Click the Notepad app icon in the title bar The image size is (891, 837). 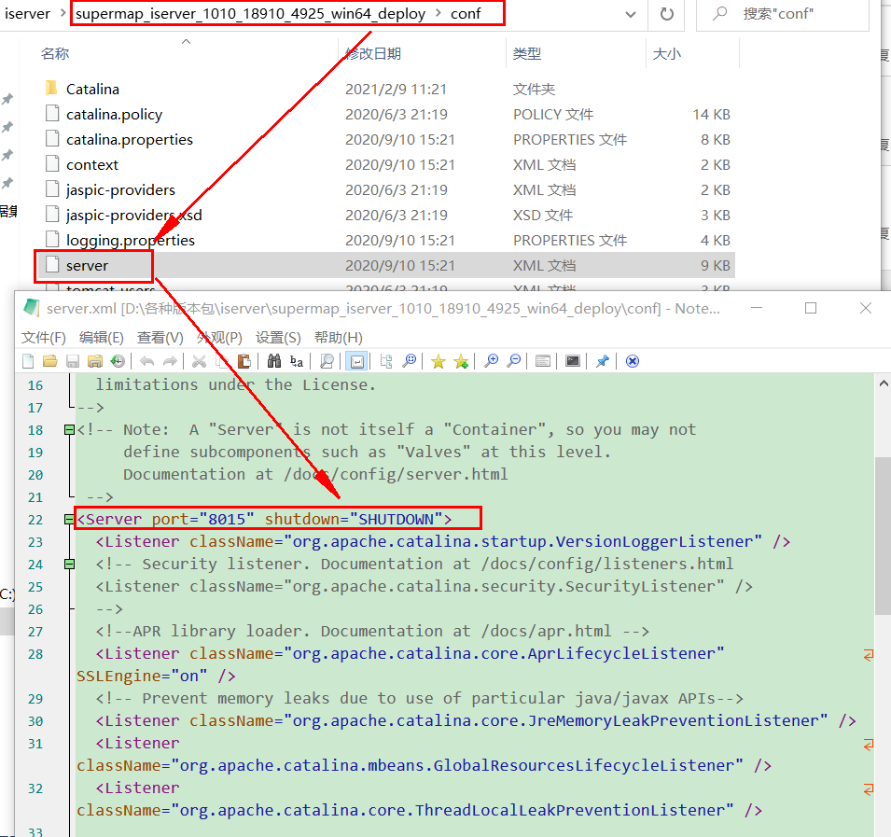click(x=31, y=308)
